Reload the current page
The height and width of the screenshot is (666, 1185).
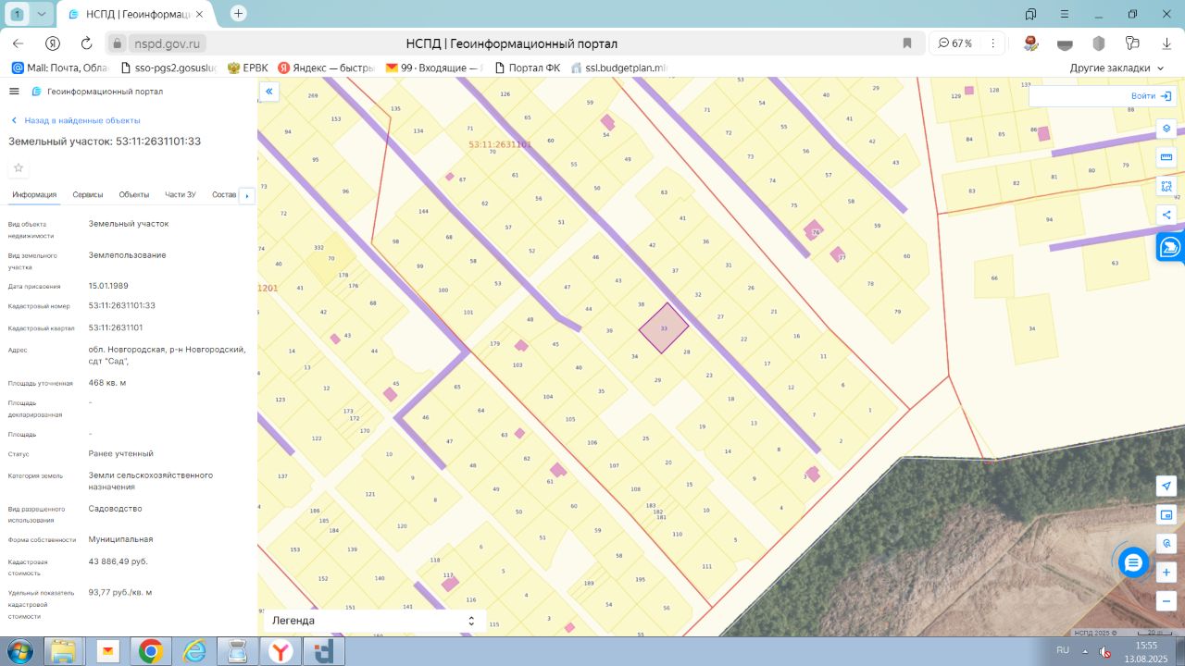(x=87, y=43)
